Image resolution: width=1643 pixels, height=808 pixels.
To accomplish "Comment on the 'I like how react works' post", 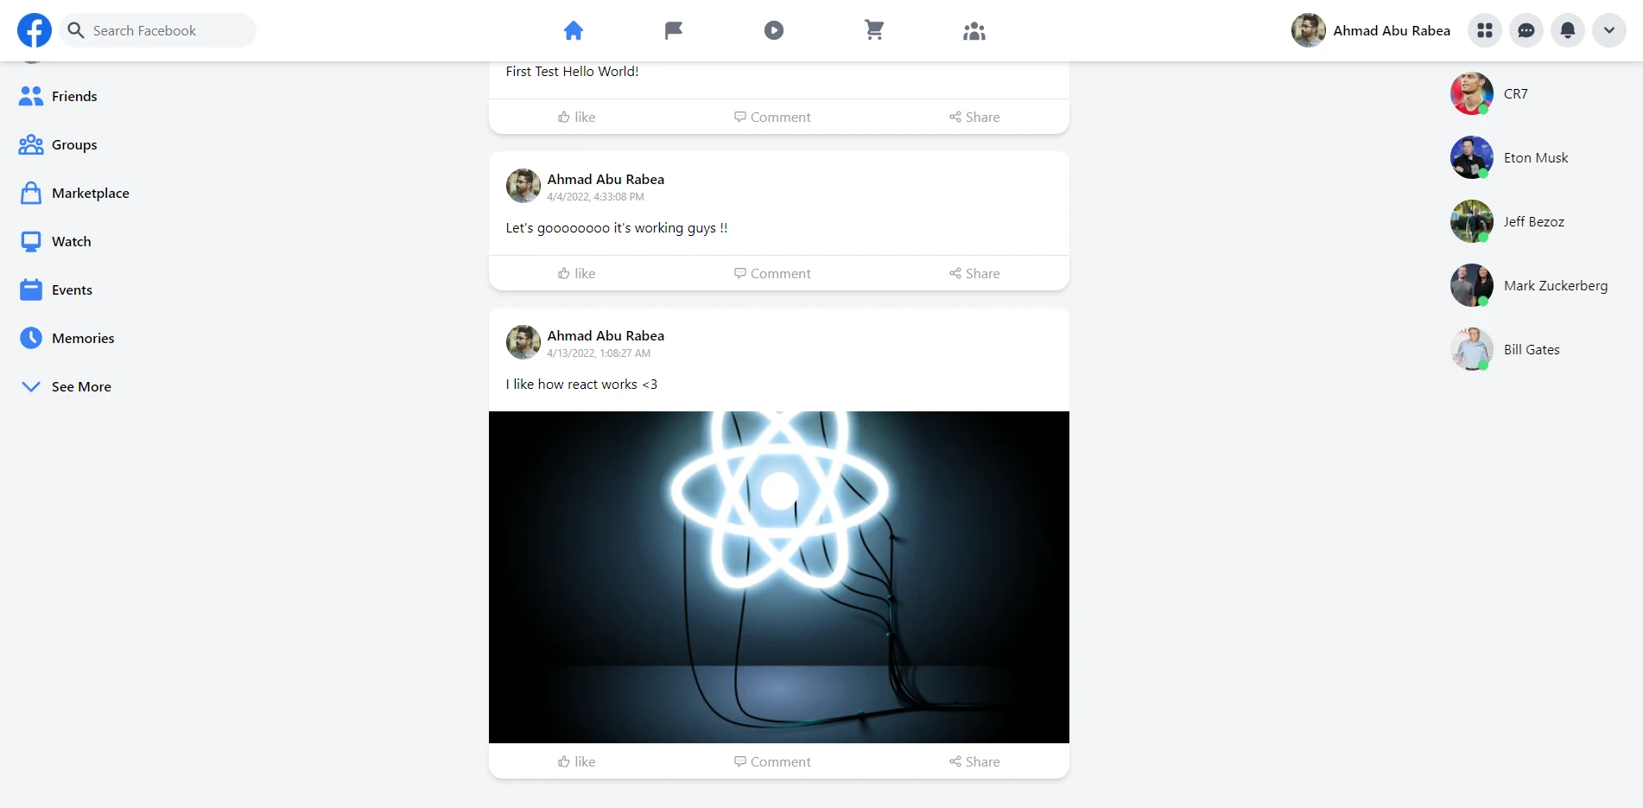I will point(772,761).
